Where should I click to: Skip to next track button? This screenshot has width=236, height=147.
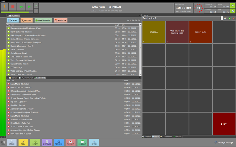click(21, 6)
